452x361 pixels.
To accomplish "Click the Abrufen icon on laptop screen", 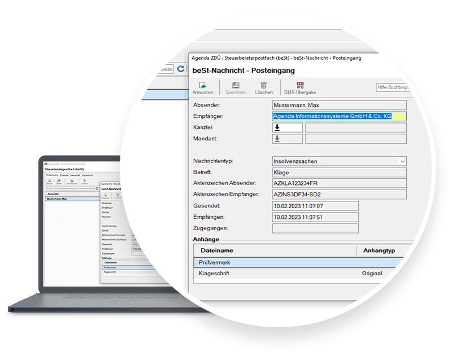I will click(50, 180).
